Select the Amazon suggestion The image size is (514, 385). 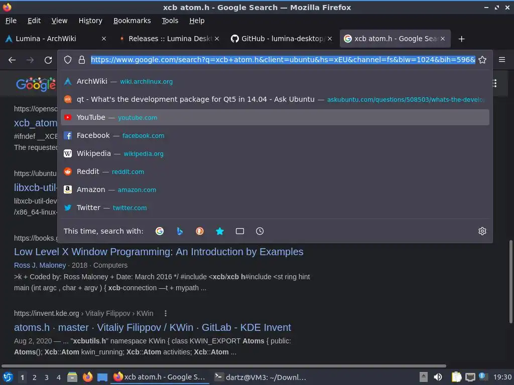[x=275, y=189]
